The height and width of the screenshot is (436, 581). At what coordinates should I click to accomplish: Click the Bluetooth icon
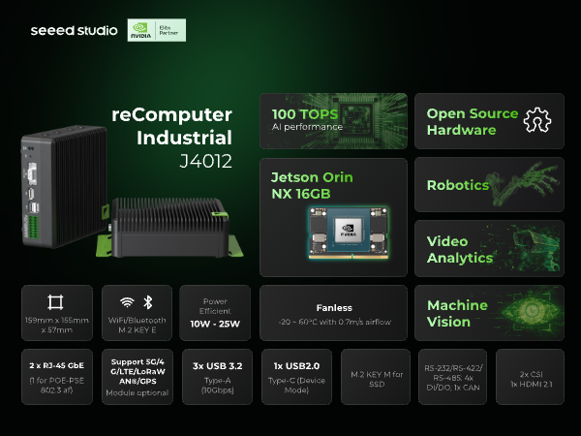coord(148,302)
